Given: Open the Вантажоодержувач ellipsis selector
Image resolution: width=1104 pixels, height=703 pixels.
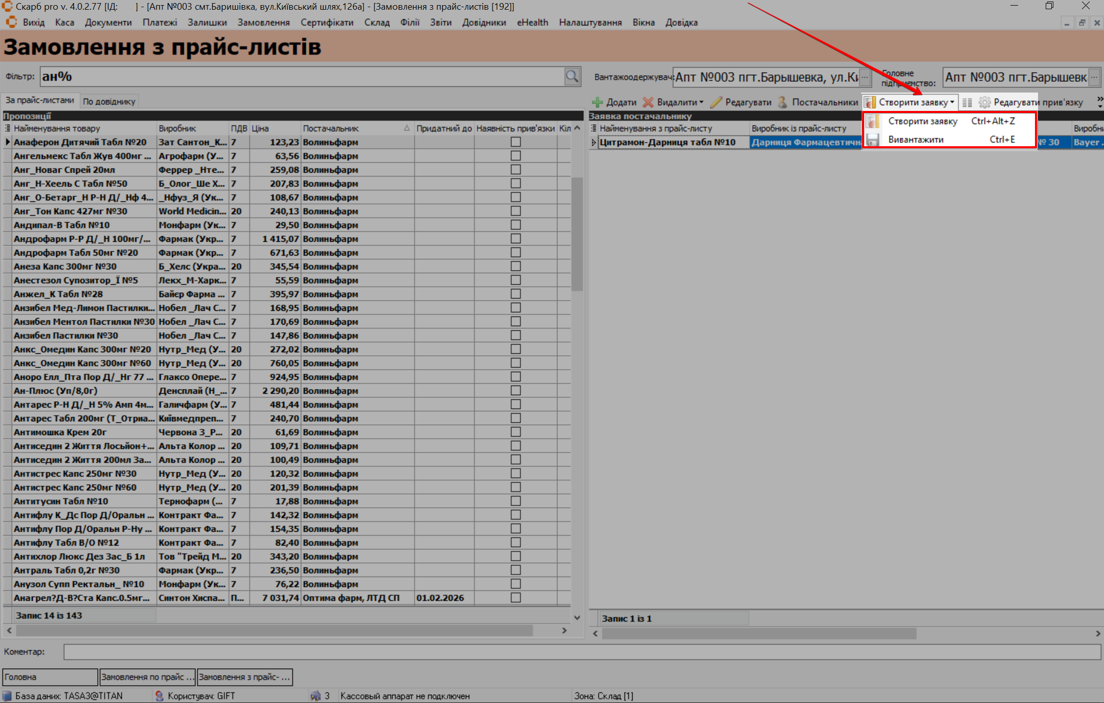Looking at the screenshot, I should click(x=865, y=77).
